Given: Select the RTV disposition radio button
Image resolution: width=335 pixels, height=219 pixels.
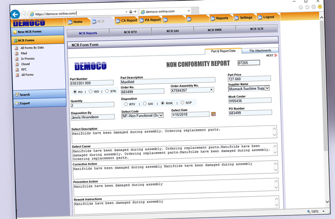Looking at the screenshot, I should (126, 103).
